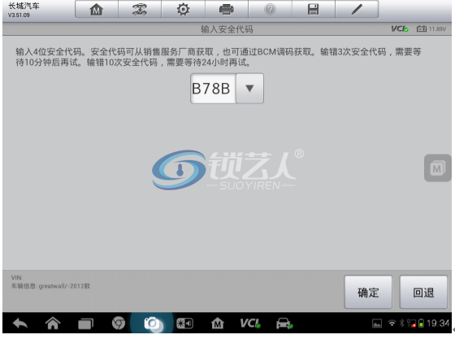Open recent apps in navigation bar
This screenshot has height=339, width=455.
coord(85,324)
